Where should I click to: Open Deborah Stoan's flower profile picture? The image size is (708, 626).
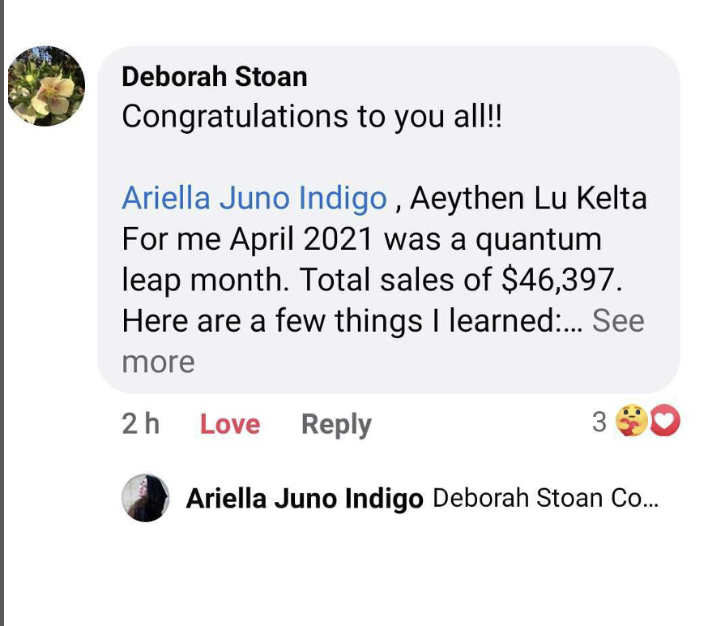tap(46, 86)
